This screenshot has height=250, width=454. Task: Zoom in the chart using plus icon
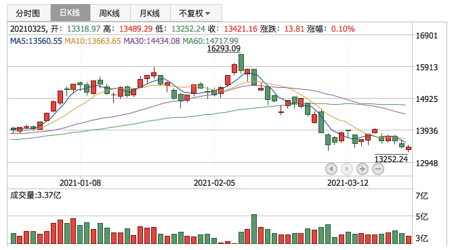coord(363,169)
